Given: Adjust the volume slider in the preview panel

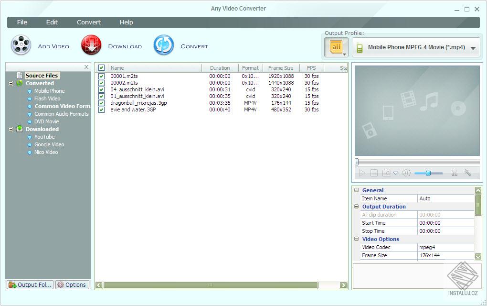Looking at the screenshot, I should (428, 173).
